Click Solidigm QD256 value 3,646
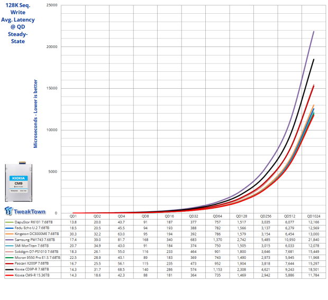The width and height of the screenshot is (328, 300). click(x=266, y=252)
